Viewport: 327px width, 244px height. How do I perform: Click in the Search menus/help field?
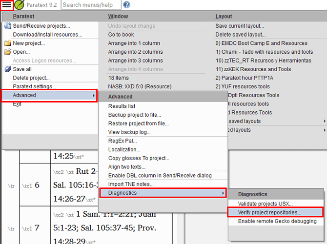[x=91, y=5]
